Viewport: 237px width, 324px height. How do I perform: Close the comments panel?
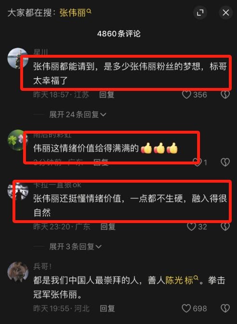coord(225,12)
